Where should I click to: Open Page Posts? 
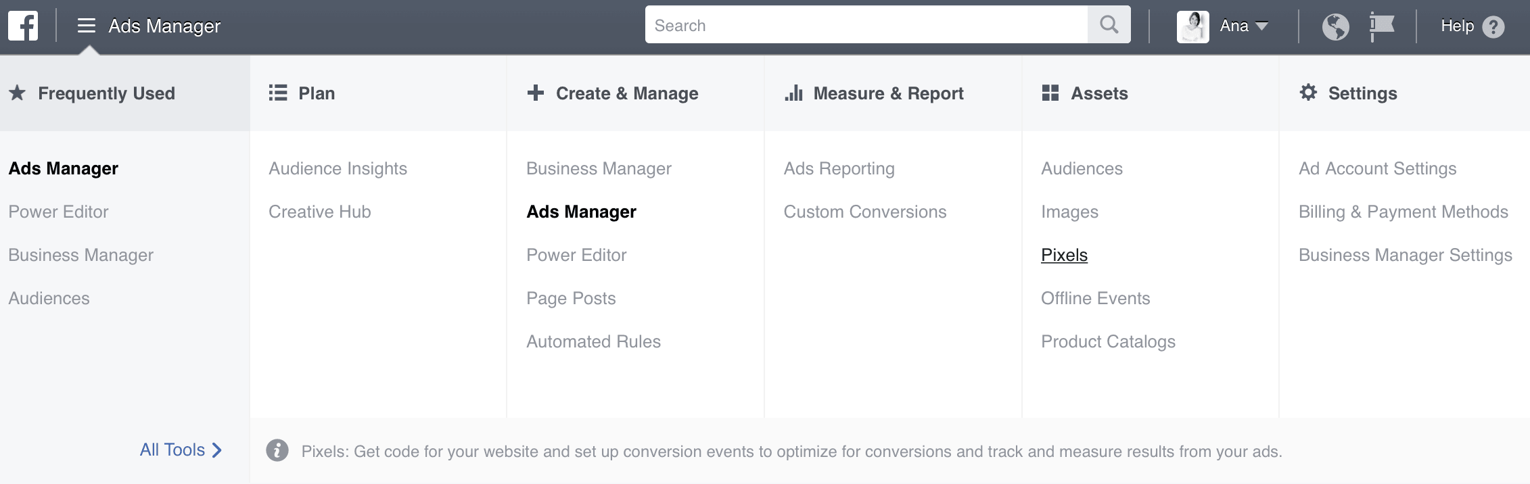tap(572, 298)
